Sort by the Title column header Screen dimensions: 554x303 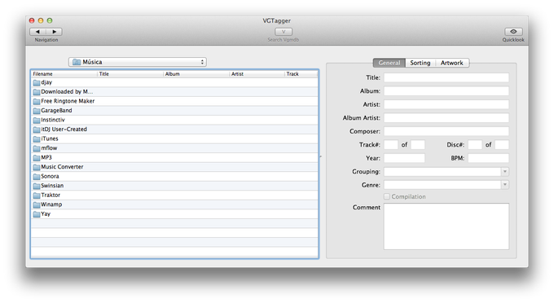130,74
